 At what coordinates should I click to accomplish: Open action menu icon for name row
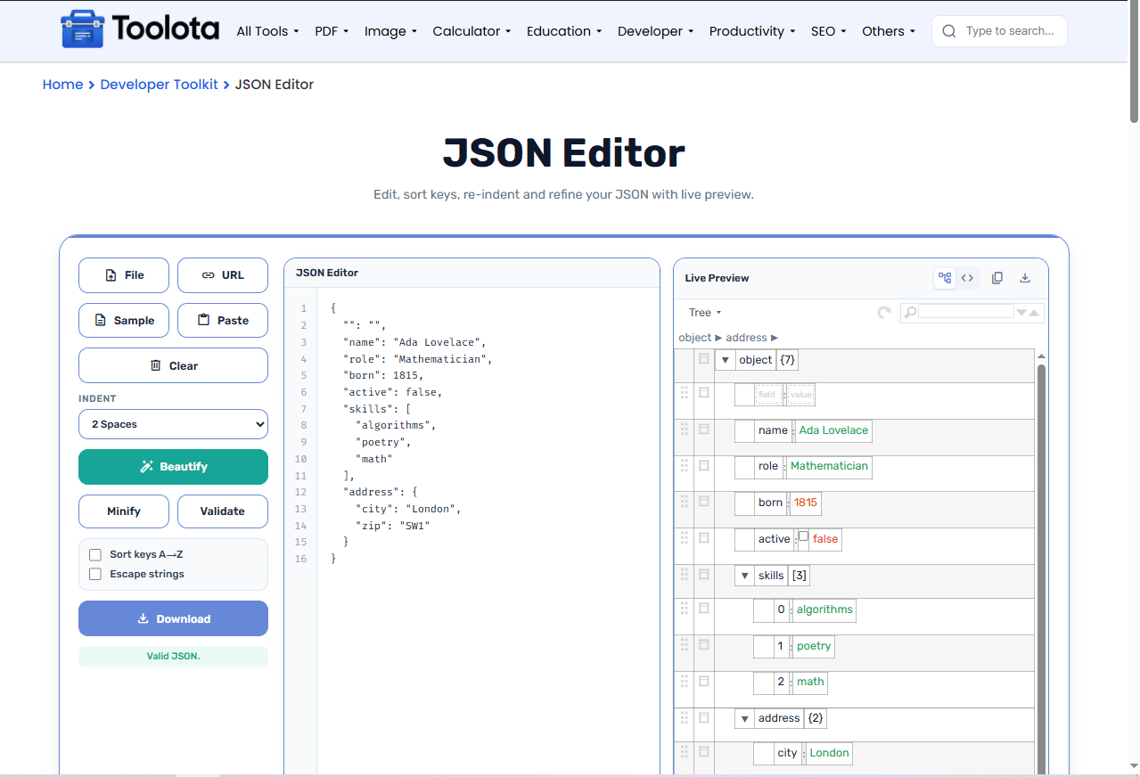coord(704,429)
